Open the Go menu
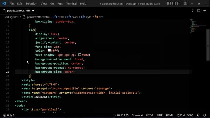 (x=52, y=4)
